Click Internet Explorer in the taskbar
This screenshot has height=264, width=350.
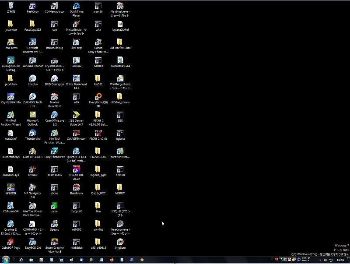pyautogui.click(x=21, y=260)
